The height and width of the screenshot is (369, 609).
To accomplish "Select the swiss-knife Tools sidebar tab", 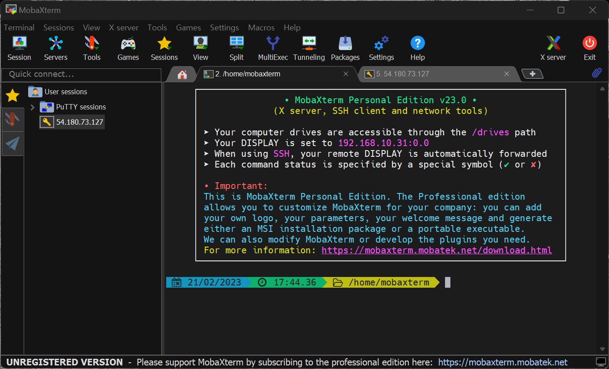I will point(13,119).
